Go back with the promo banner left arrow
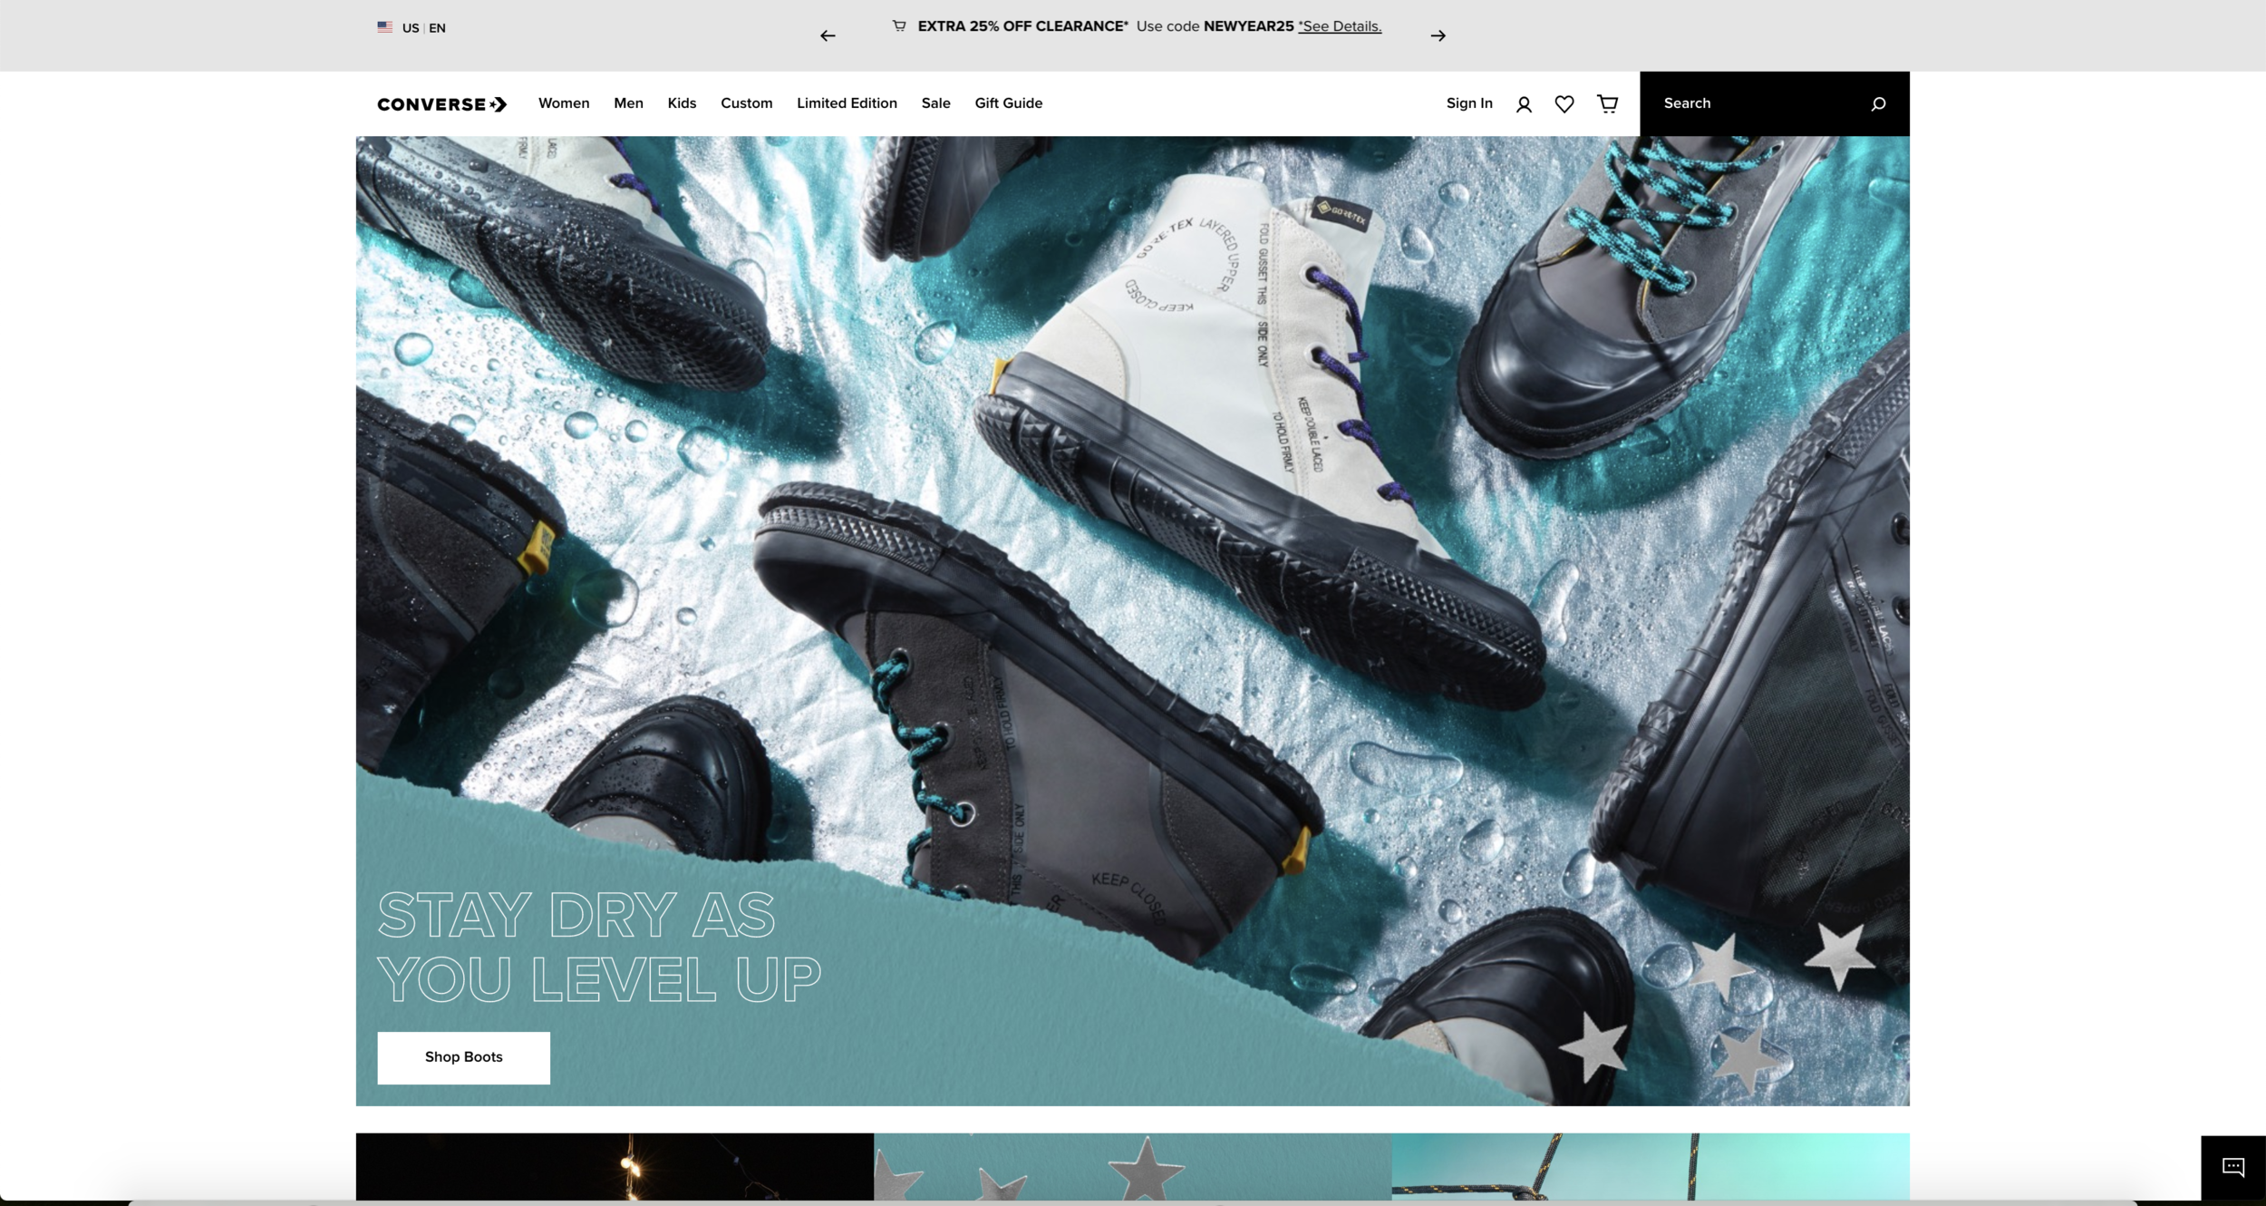The image size is (2266, 1206). 828,35
